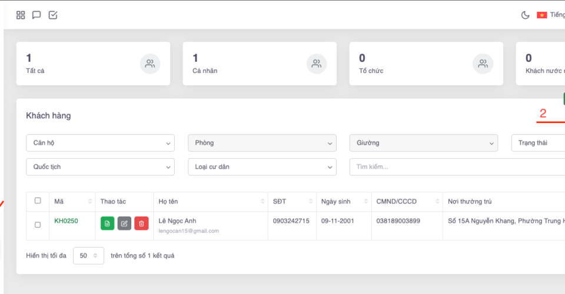
Task: Click red delete button for KH0250
Action: point(141,223)
